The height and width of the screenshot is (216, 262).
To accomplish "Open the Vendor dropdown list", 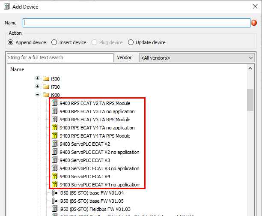I will 251,58.
